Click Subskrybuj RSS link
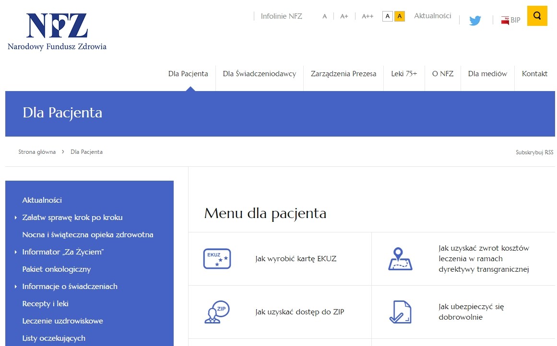557x346 pixels. (x=534, y=152)
